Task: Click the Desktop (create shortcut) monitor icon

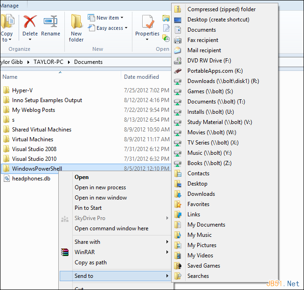Action: (x=178, y=20)
